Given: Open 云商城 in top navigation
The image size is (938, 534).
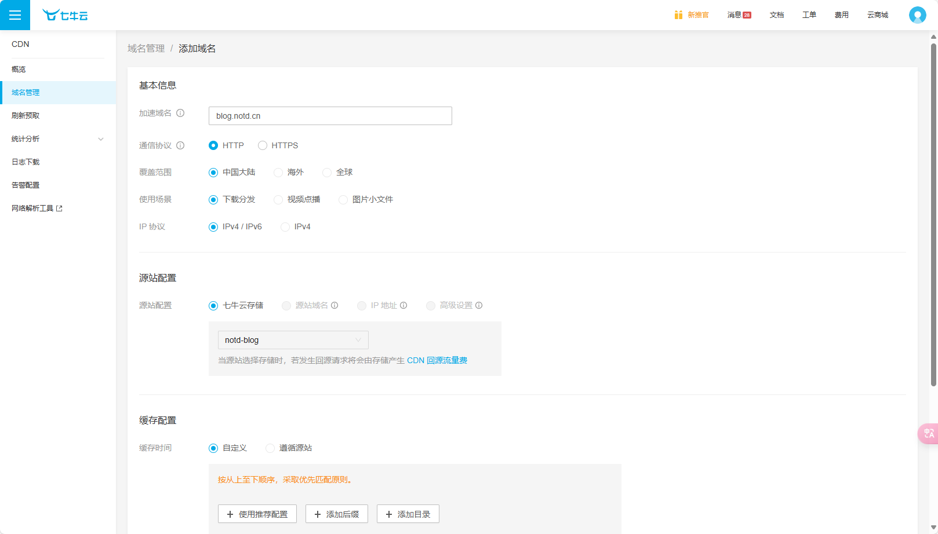Looking at the screenshot, I should click(878, 15).
